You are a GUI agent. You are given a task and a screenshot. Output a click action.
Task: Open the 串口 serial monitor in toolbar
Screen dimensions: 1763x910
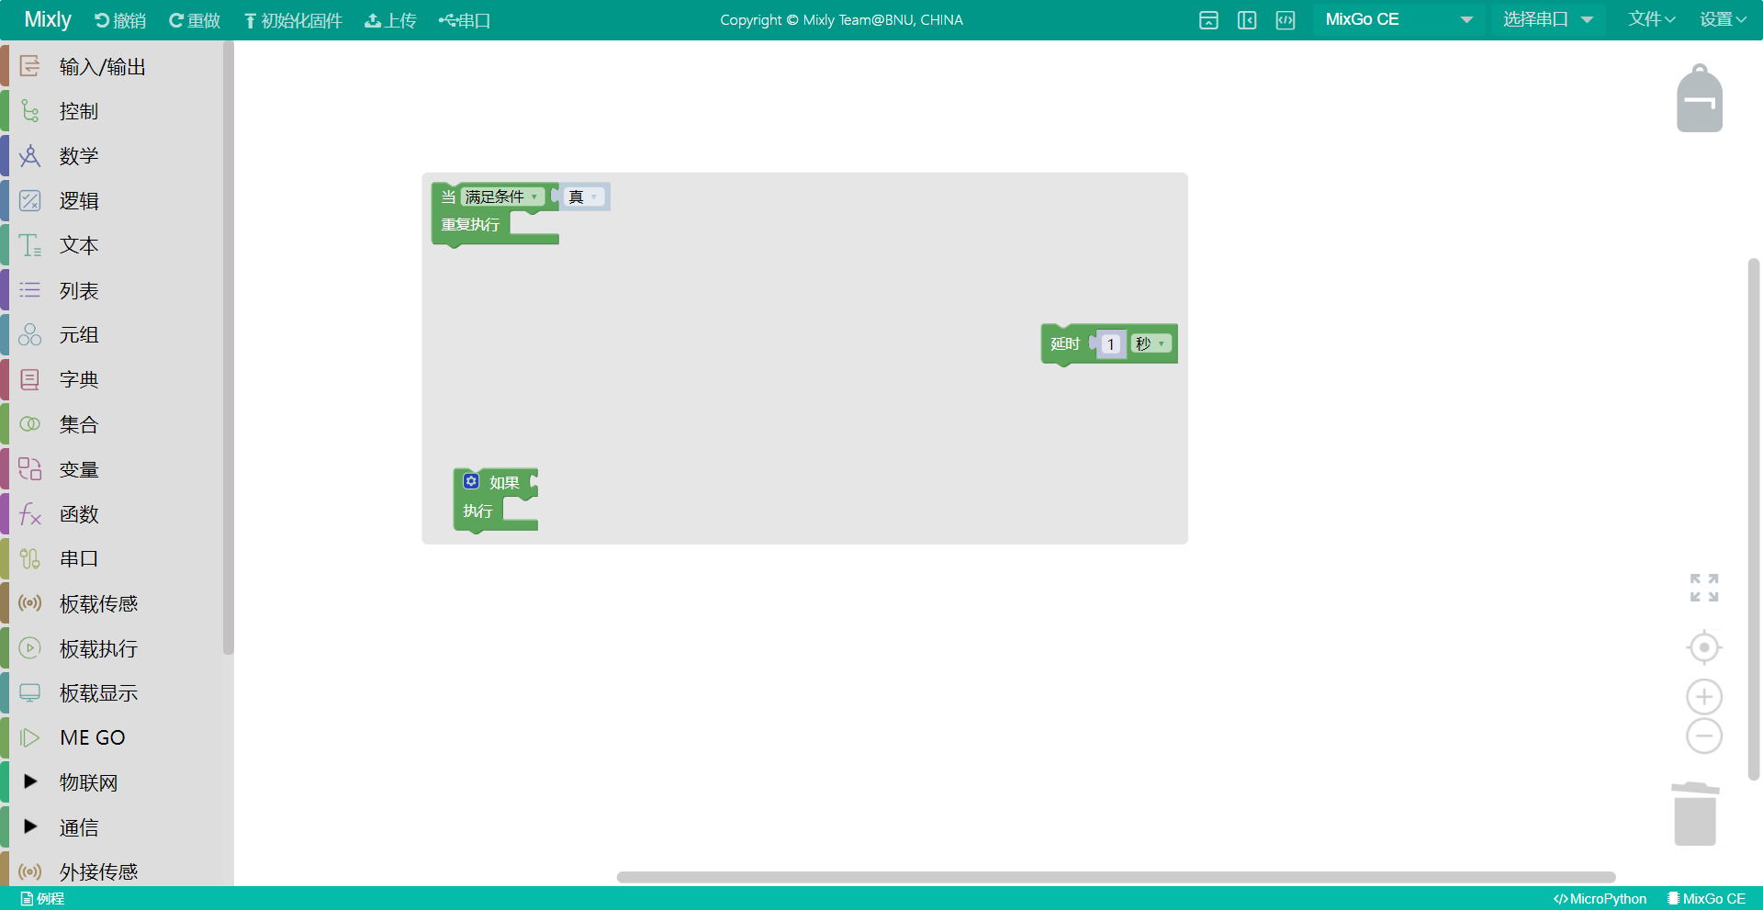pos(465,20)
